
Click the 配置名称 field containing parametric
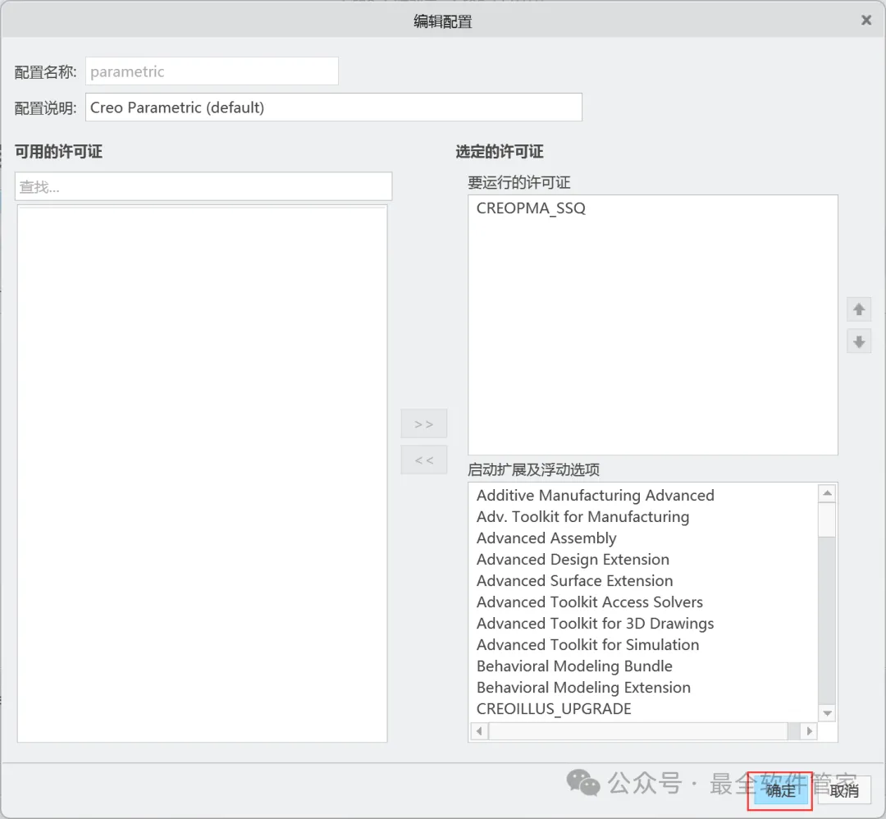pyautogui.click(x=212, y=71)
